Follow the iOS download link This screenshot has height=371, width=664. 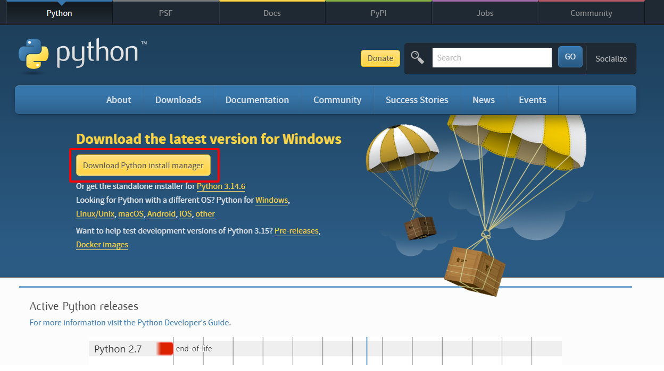185,214
